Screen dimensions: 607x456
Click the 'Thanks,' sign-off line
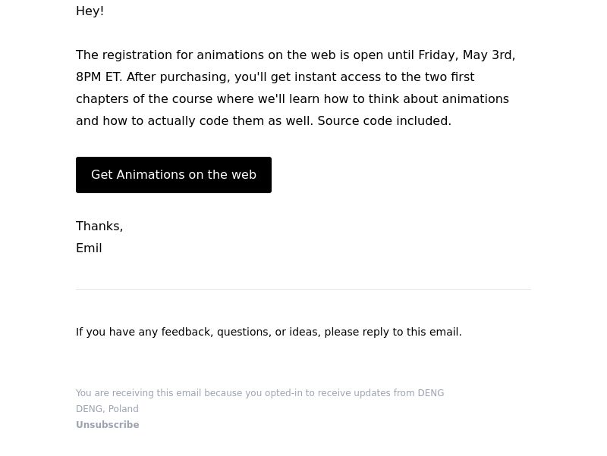[x=99, y=226]
